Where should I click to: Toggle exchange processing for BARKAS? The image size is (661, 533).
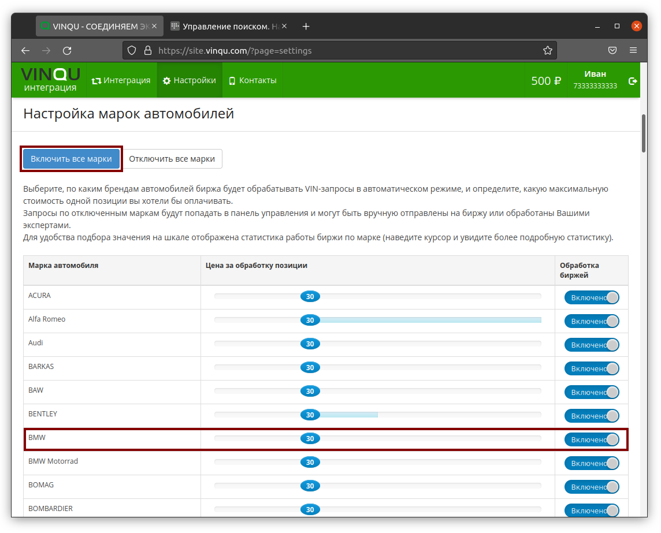pyautogui.click(x=592, y=368)
